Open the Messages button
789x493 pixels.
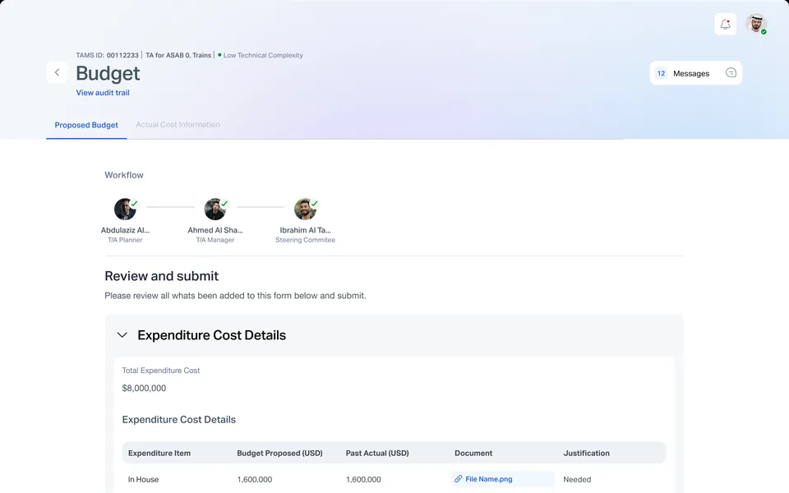point(696,73)
